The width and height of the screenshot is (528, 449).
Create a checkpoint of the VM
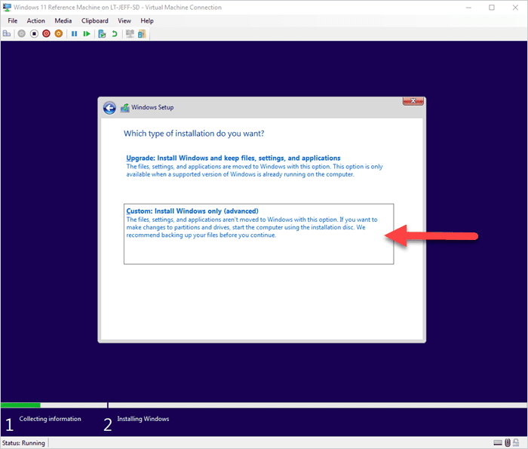[102, 34]
